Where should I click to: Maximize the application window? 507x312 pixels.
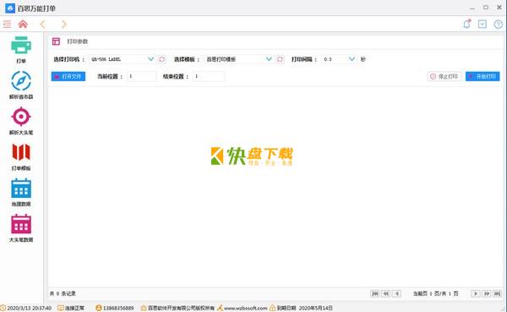click(486, 7)
